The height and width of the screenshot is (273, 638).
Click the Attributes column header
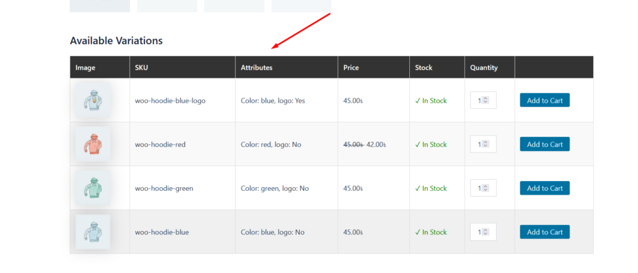(257, 67)
